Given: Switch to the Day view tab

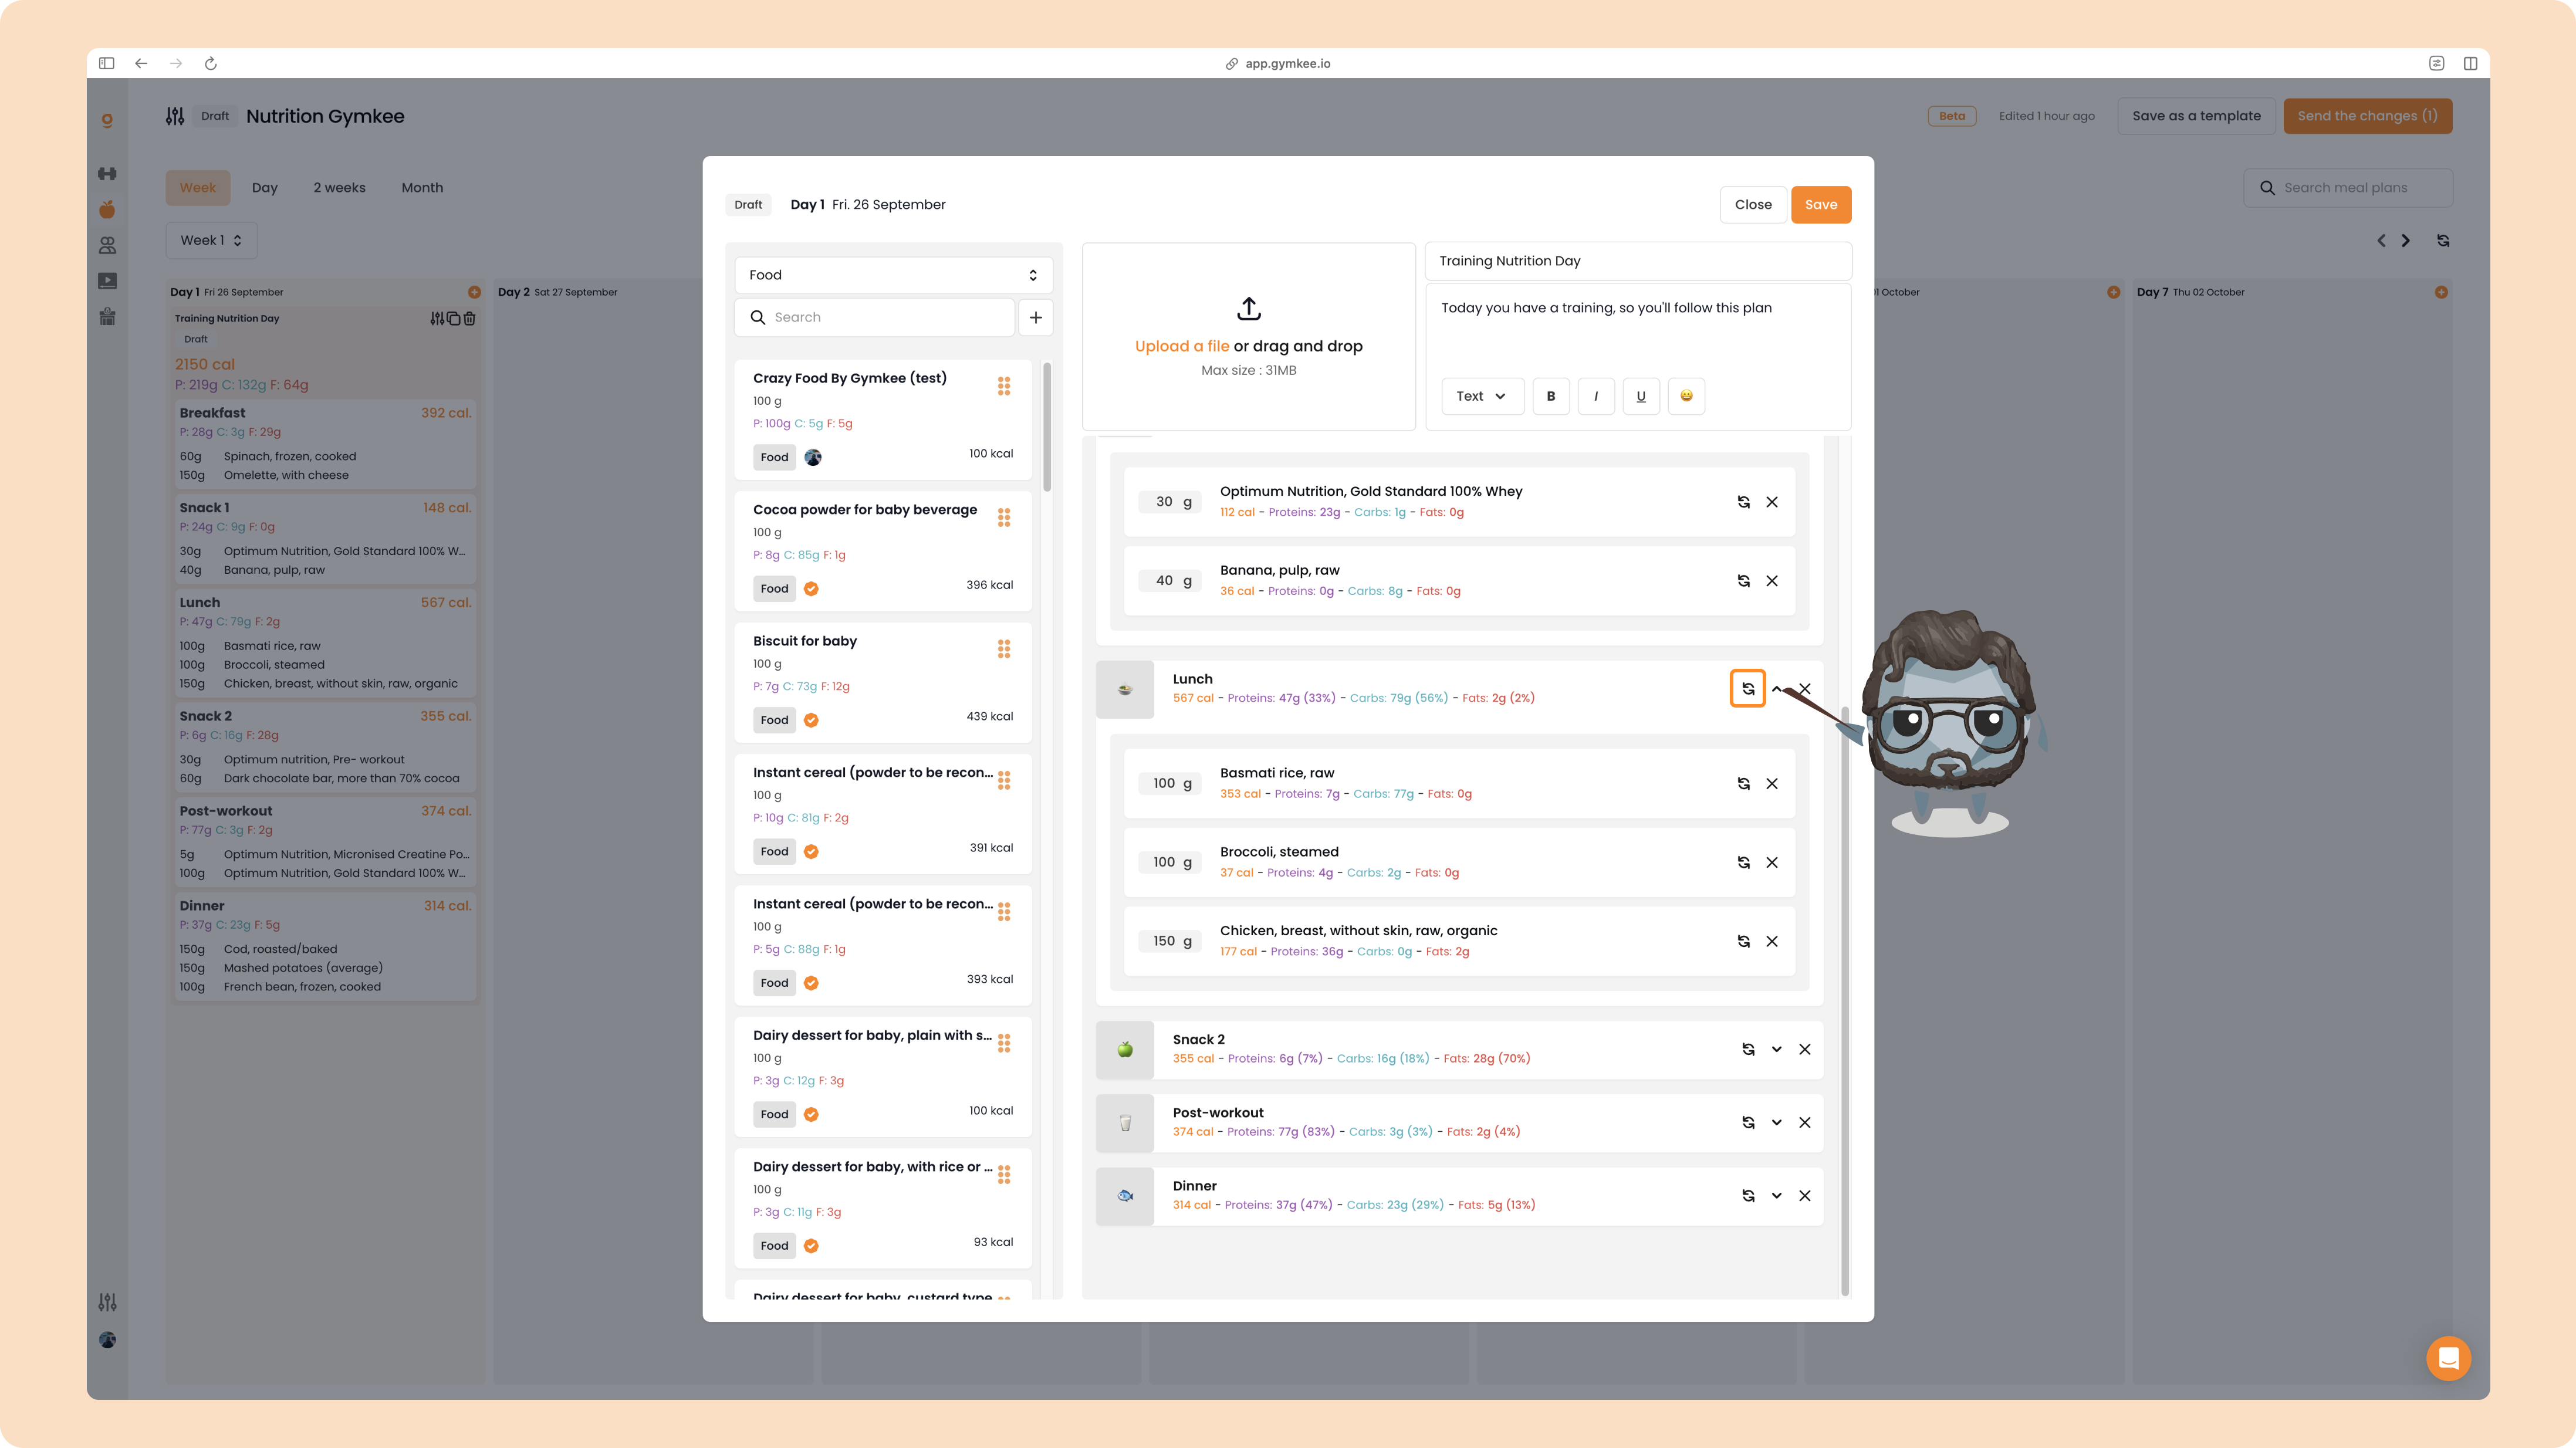Looking at the screenshot, I should (264, 188).
